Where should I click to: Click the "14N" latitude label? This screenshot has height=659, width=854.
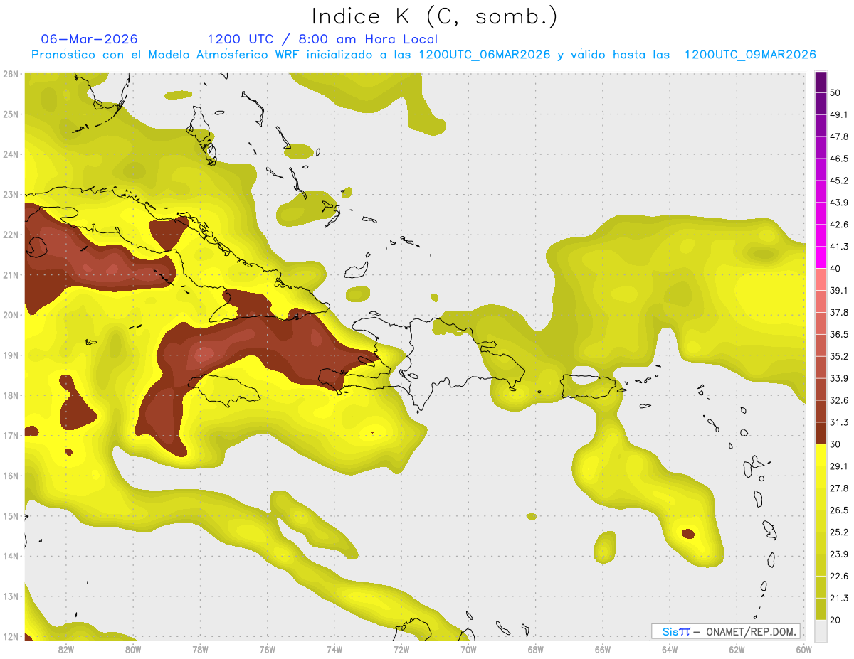10,556
